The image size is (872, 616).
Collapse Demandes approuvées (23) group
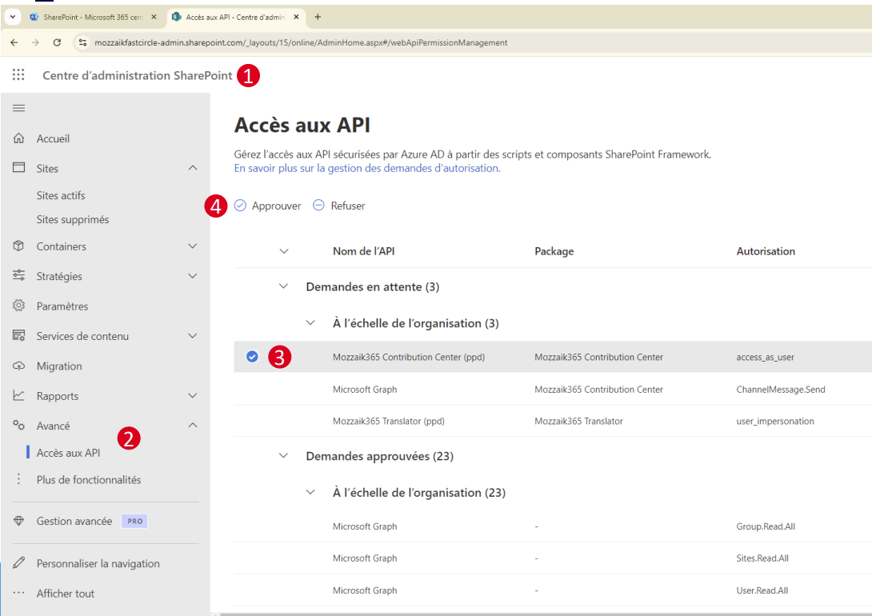coord(284,456)
